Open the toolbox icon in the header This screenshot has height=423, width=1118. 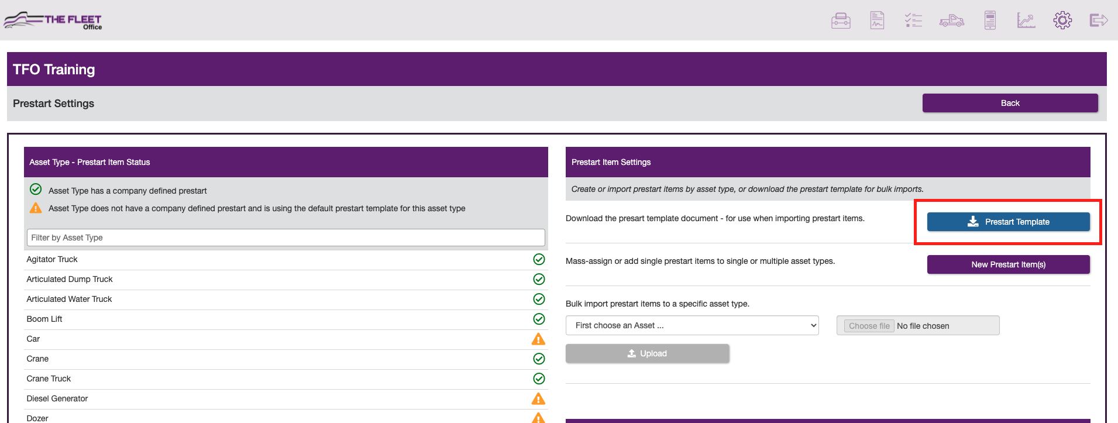pos(841,20)
